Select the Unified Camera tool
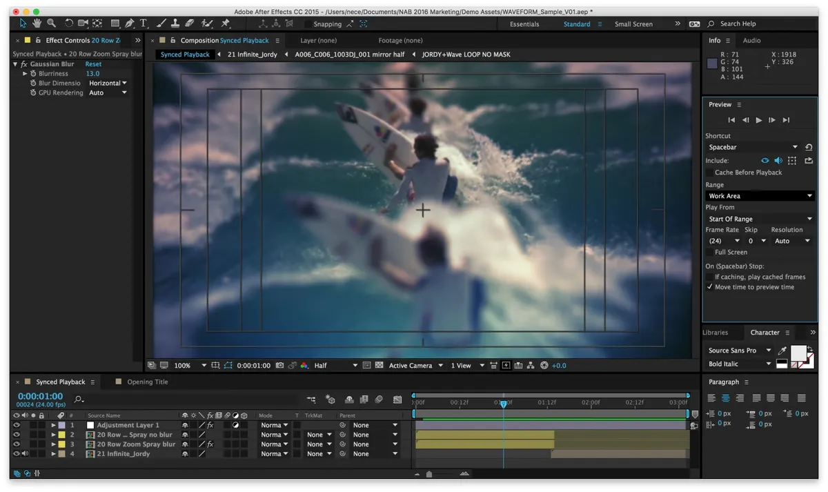 pyautogui.click(x=83, y=23)
